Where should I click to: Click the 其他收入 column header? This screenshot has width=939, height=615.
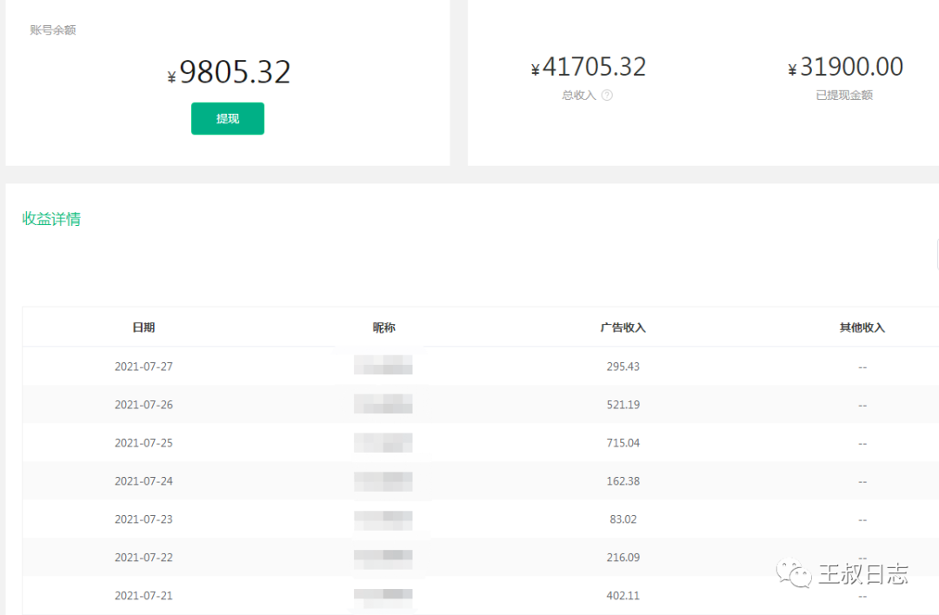pos(862,327)
